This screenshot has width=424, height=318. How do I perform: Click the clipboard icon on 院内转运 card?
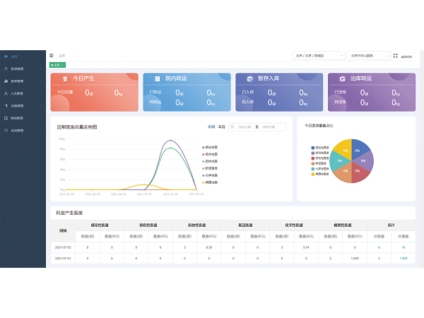(156, 79)
